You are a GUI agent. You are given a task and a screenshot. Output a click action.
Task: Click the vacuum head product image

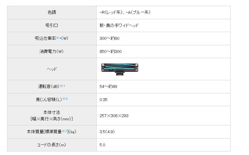click(x=120, y=69)
